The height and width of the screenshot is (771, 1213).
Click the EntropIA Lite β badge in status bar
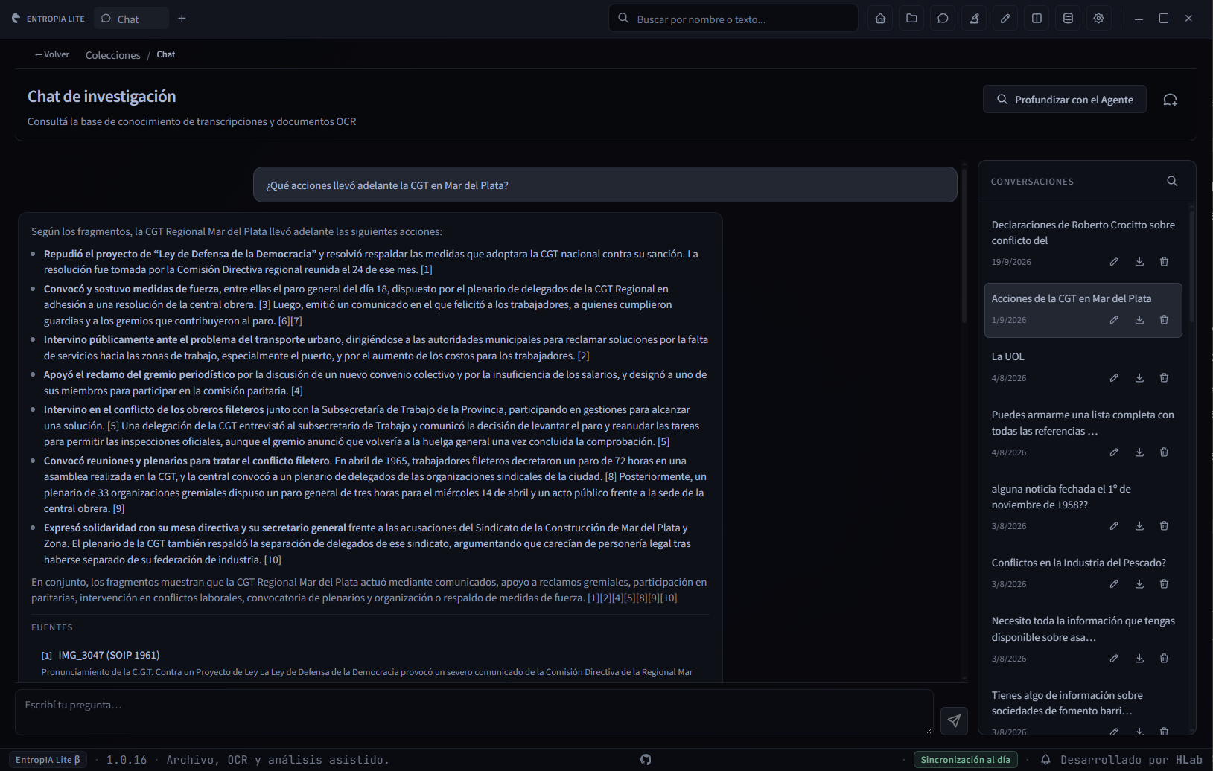[48, 760]
